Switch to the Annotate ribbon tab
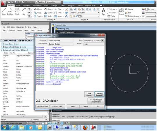The width and height of the screenshot is (157, 131). pyautogui.click(x=27, y=6)
